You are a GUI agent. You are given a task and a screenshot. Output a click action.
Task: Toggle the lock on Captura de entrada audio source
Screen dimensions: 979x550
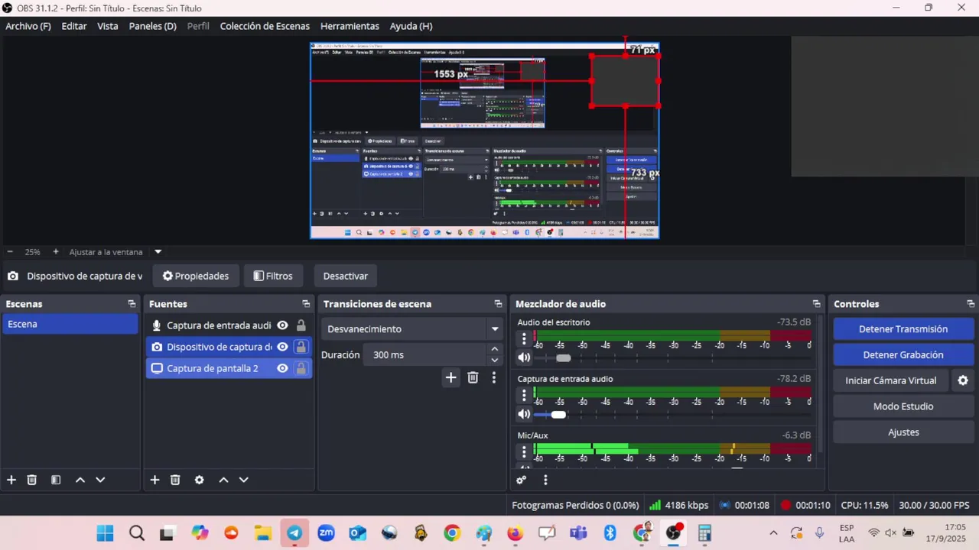[301, 325]
